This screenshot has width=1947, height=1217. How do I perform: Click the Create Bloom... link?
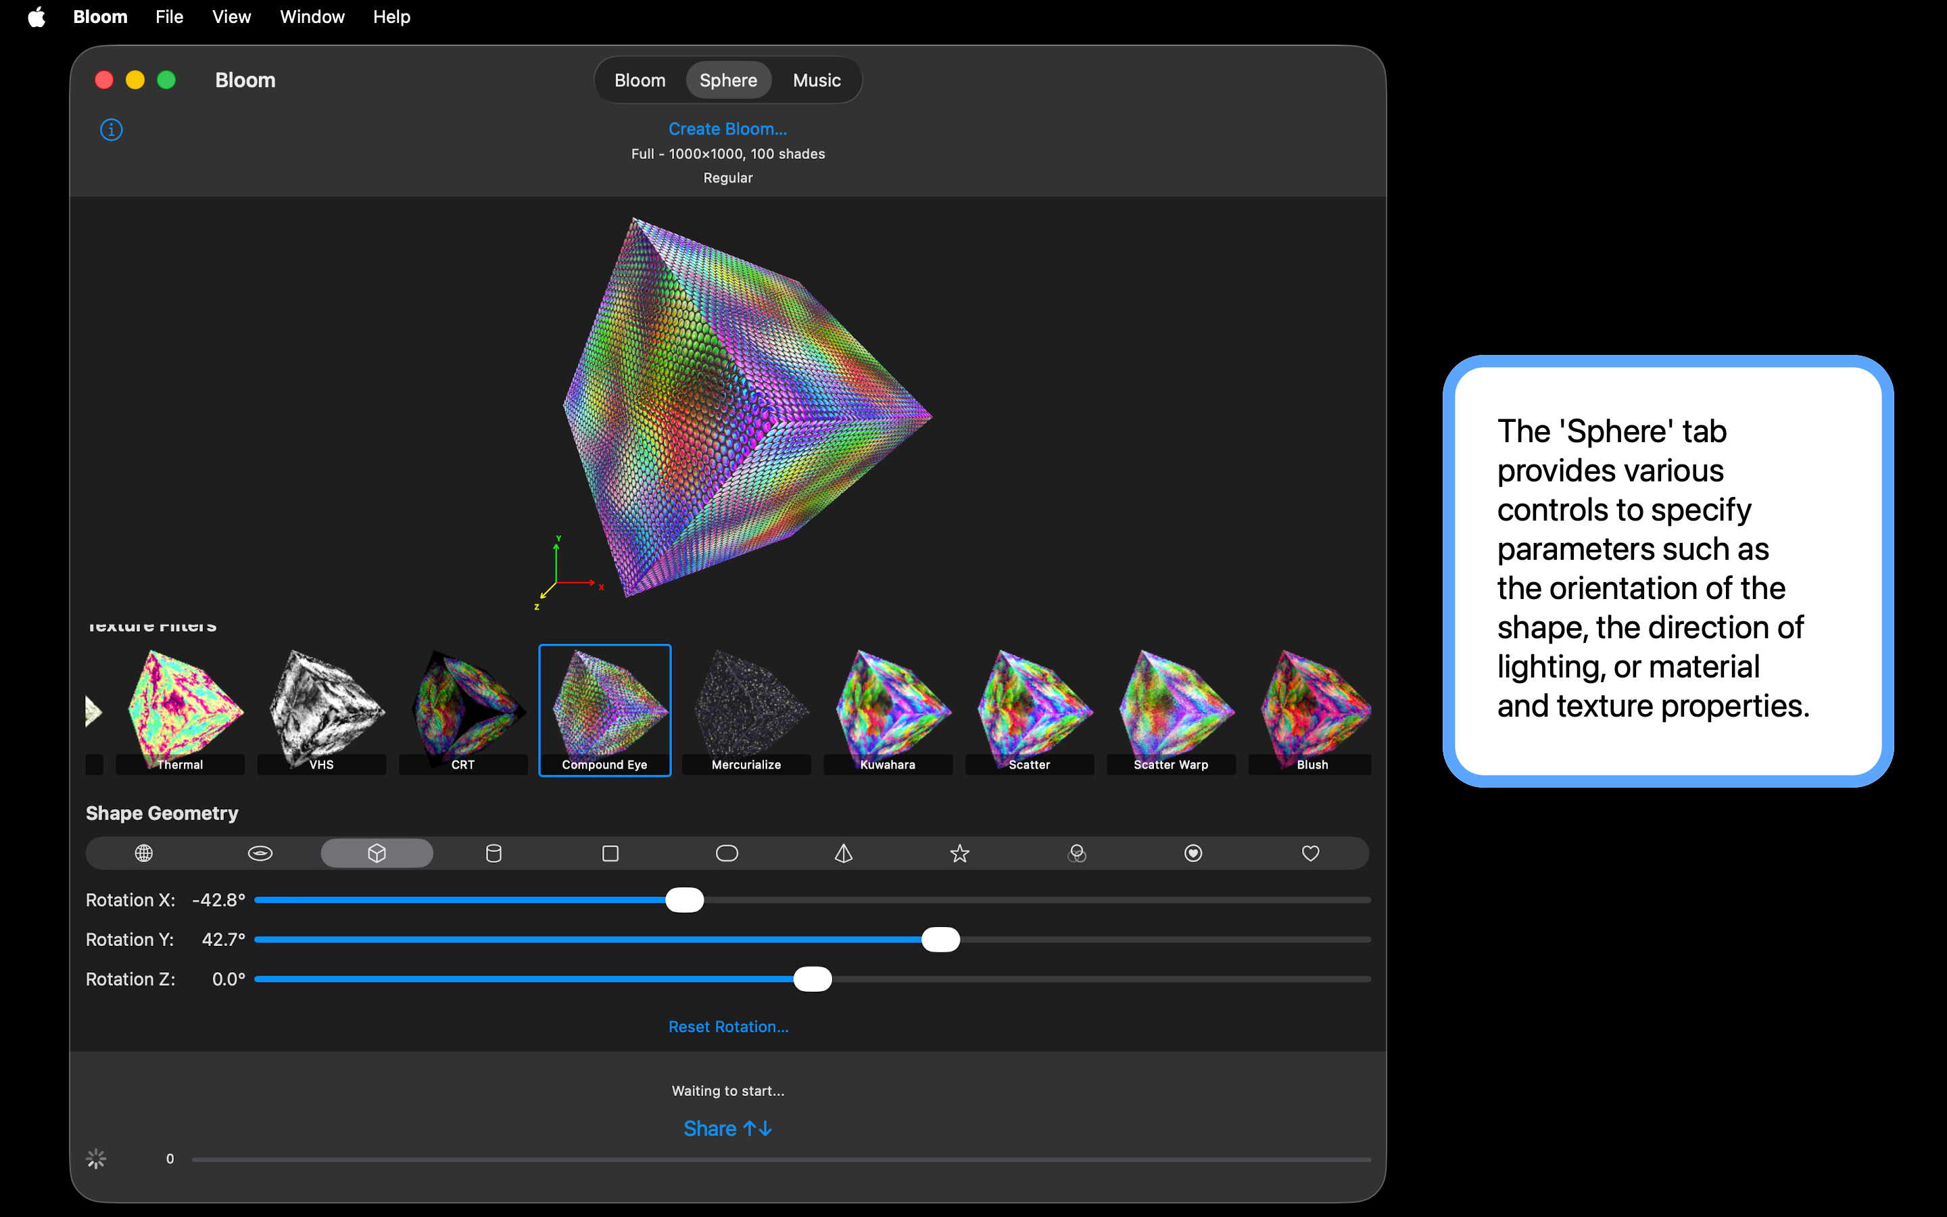click(x=728, y=128)
